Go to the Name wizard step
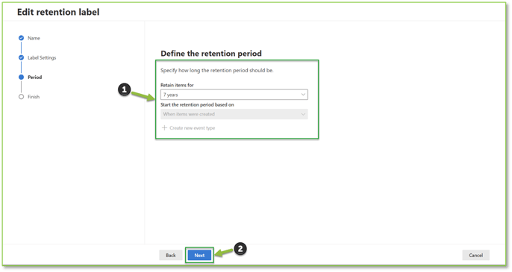The width and height of the screenshot is (512, 272). pos(34,38)
